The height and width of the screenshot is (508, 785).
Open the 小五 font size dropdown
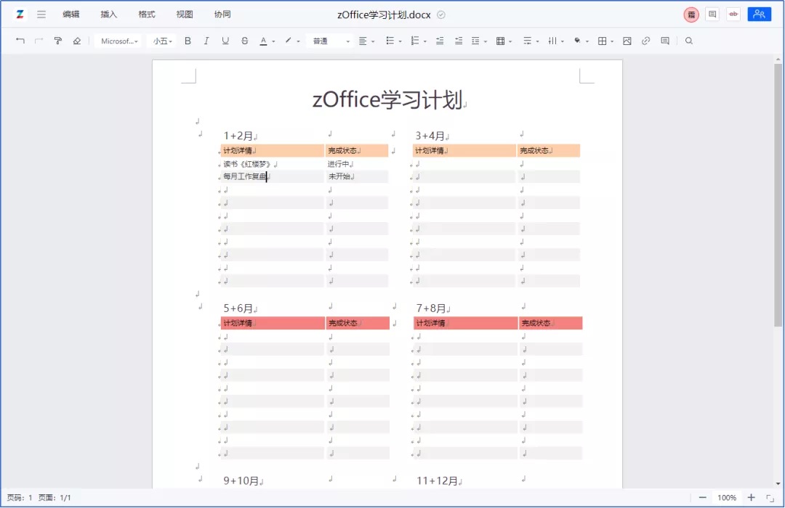[x=162, y=41]
